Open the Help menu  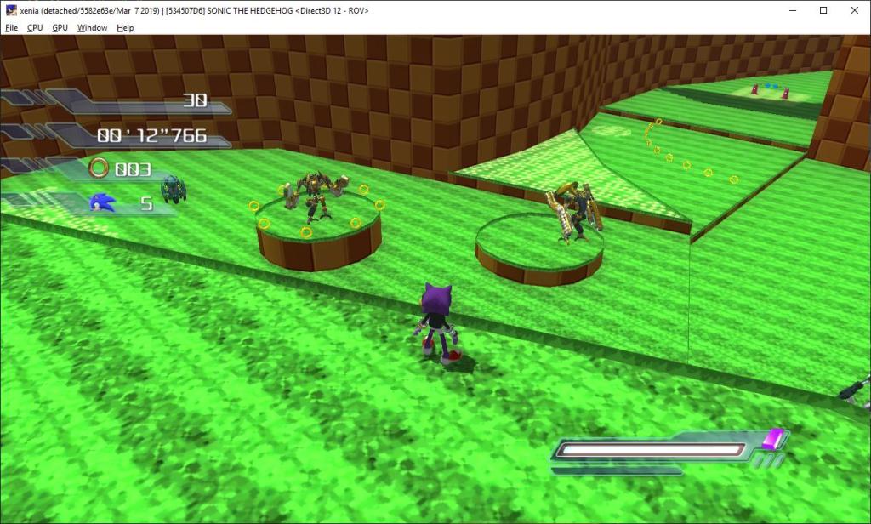click(x=125, y=27)
